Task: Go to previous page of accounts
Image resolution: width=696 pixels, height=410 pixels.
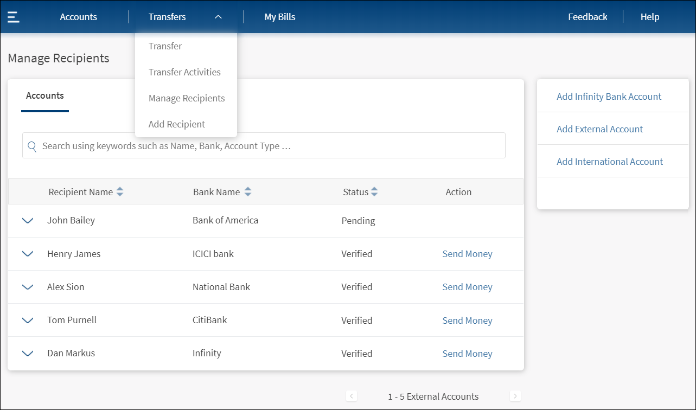Action: click(352, 396)
